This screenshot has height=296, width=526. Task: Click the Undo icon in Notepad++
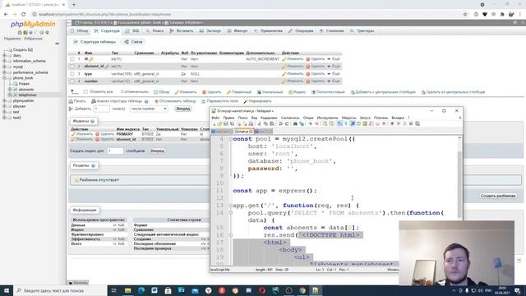[x=280, y=124]
